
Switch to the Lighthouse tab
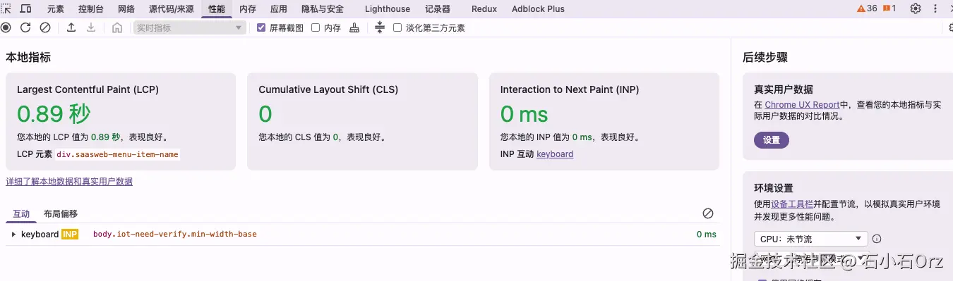point(388,9)
